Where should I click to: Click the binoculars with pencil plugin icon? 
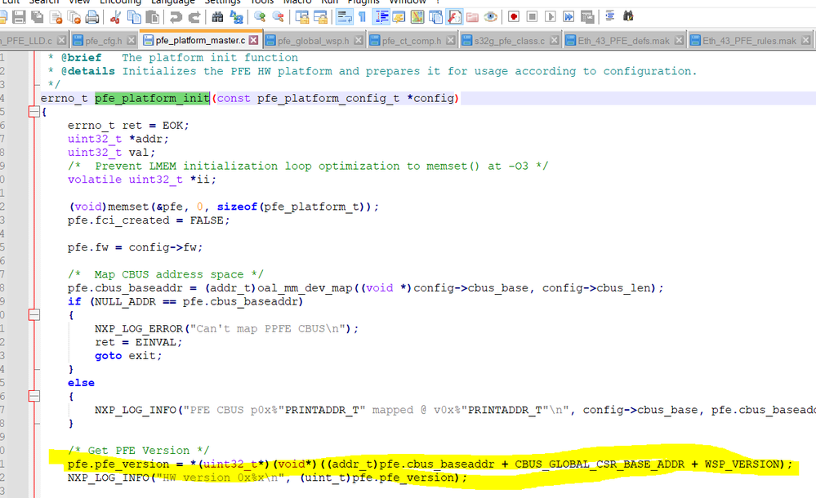click(x=629, y=16)
